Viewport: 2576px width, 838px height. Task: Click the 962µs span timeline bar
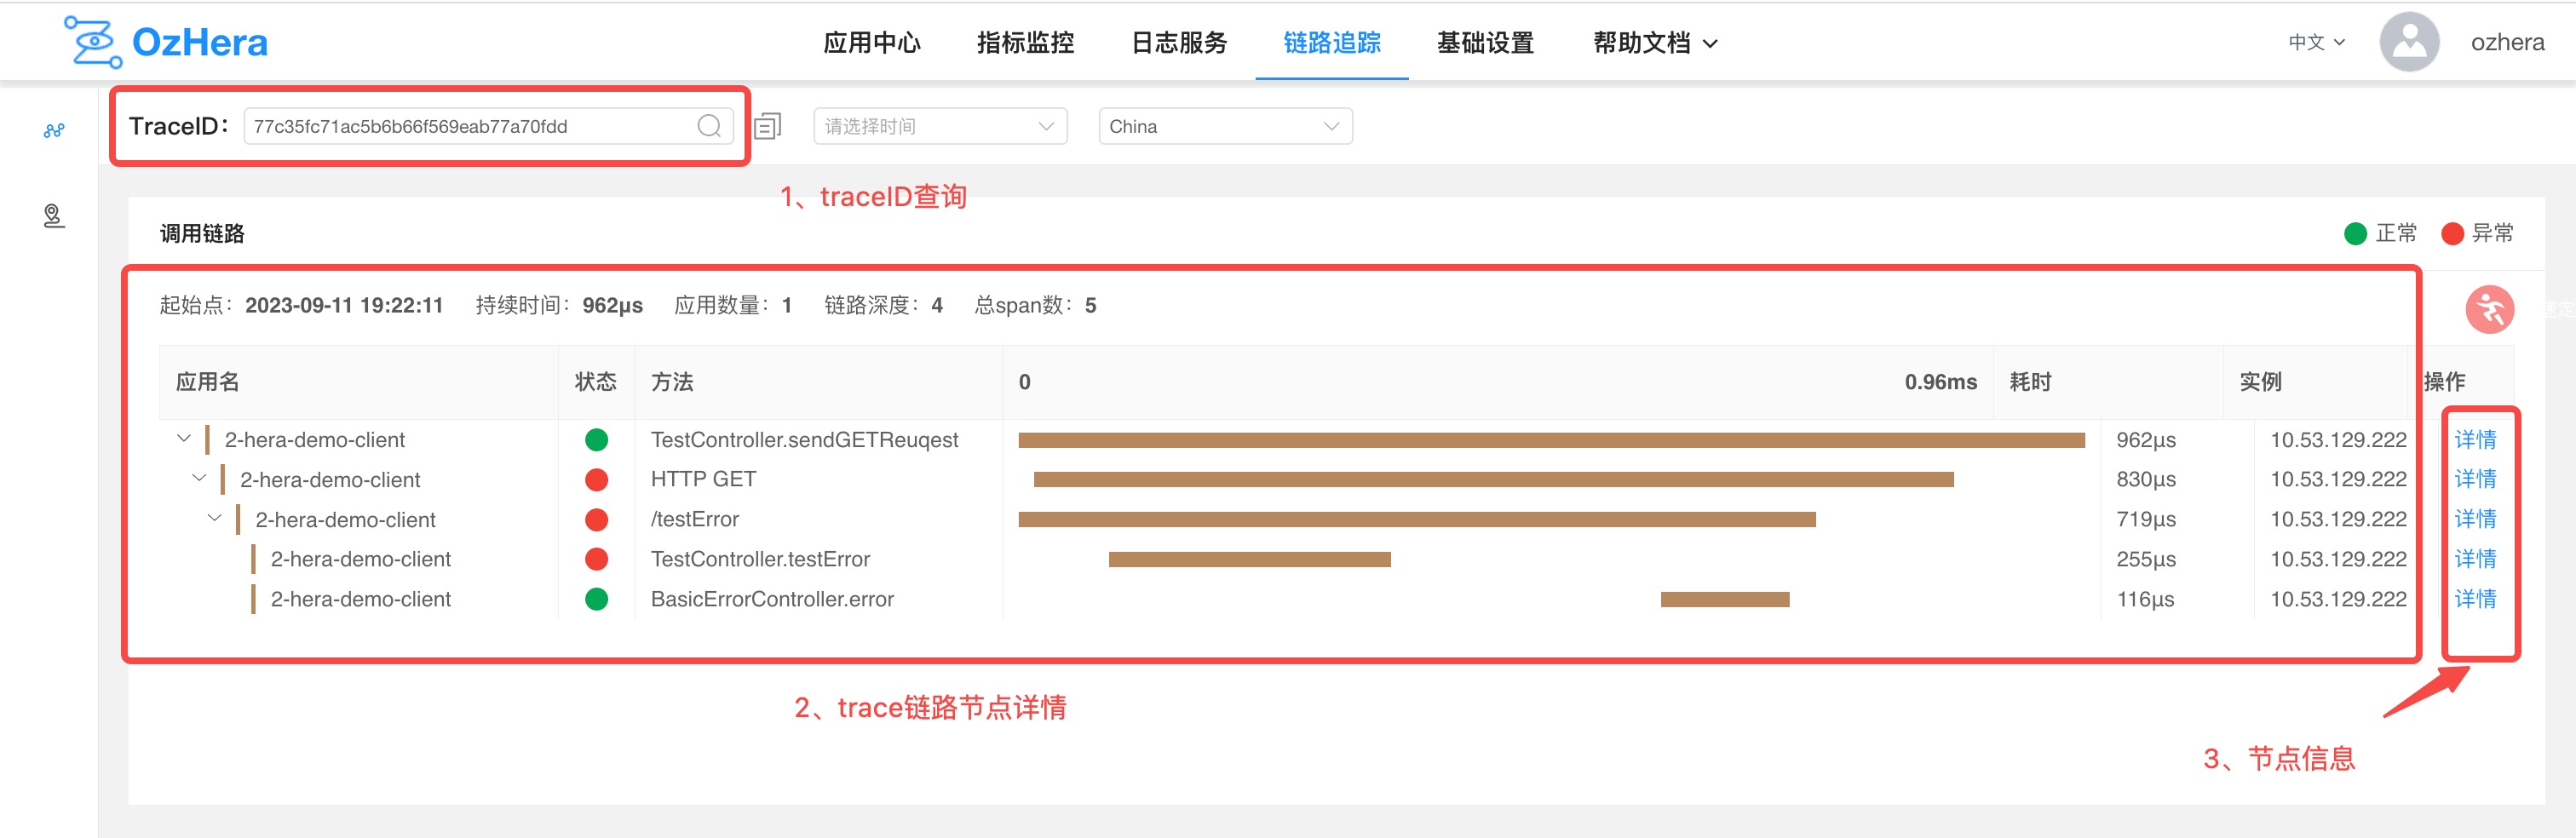[1551, 440]
